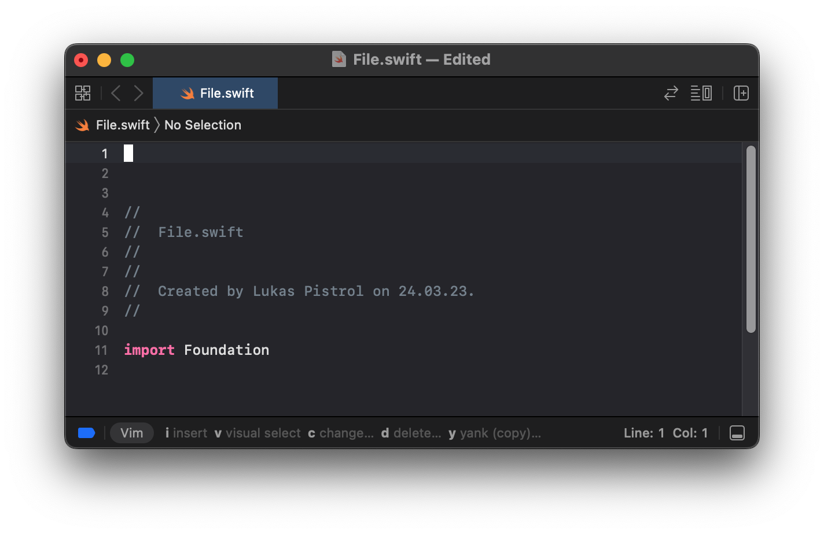Click the green full-screen traffic light
Image resolution: width=824 pixels, height=534 pixels.
click(x=127, y=60)
